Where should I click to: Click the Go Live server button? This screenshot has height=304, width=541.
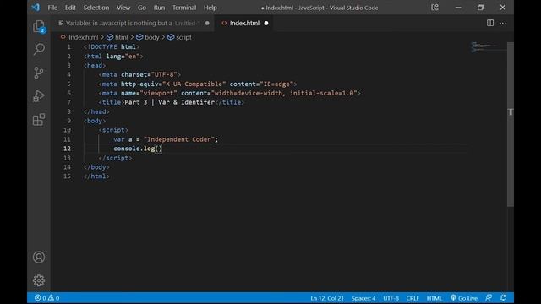point(464,298)
